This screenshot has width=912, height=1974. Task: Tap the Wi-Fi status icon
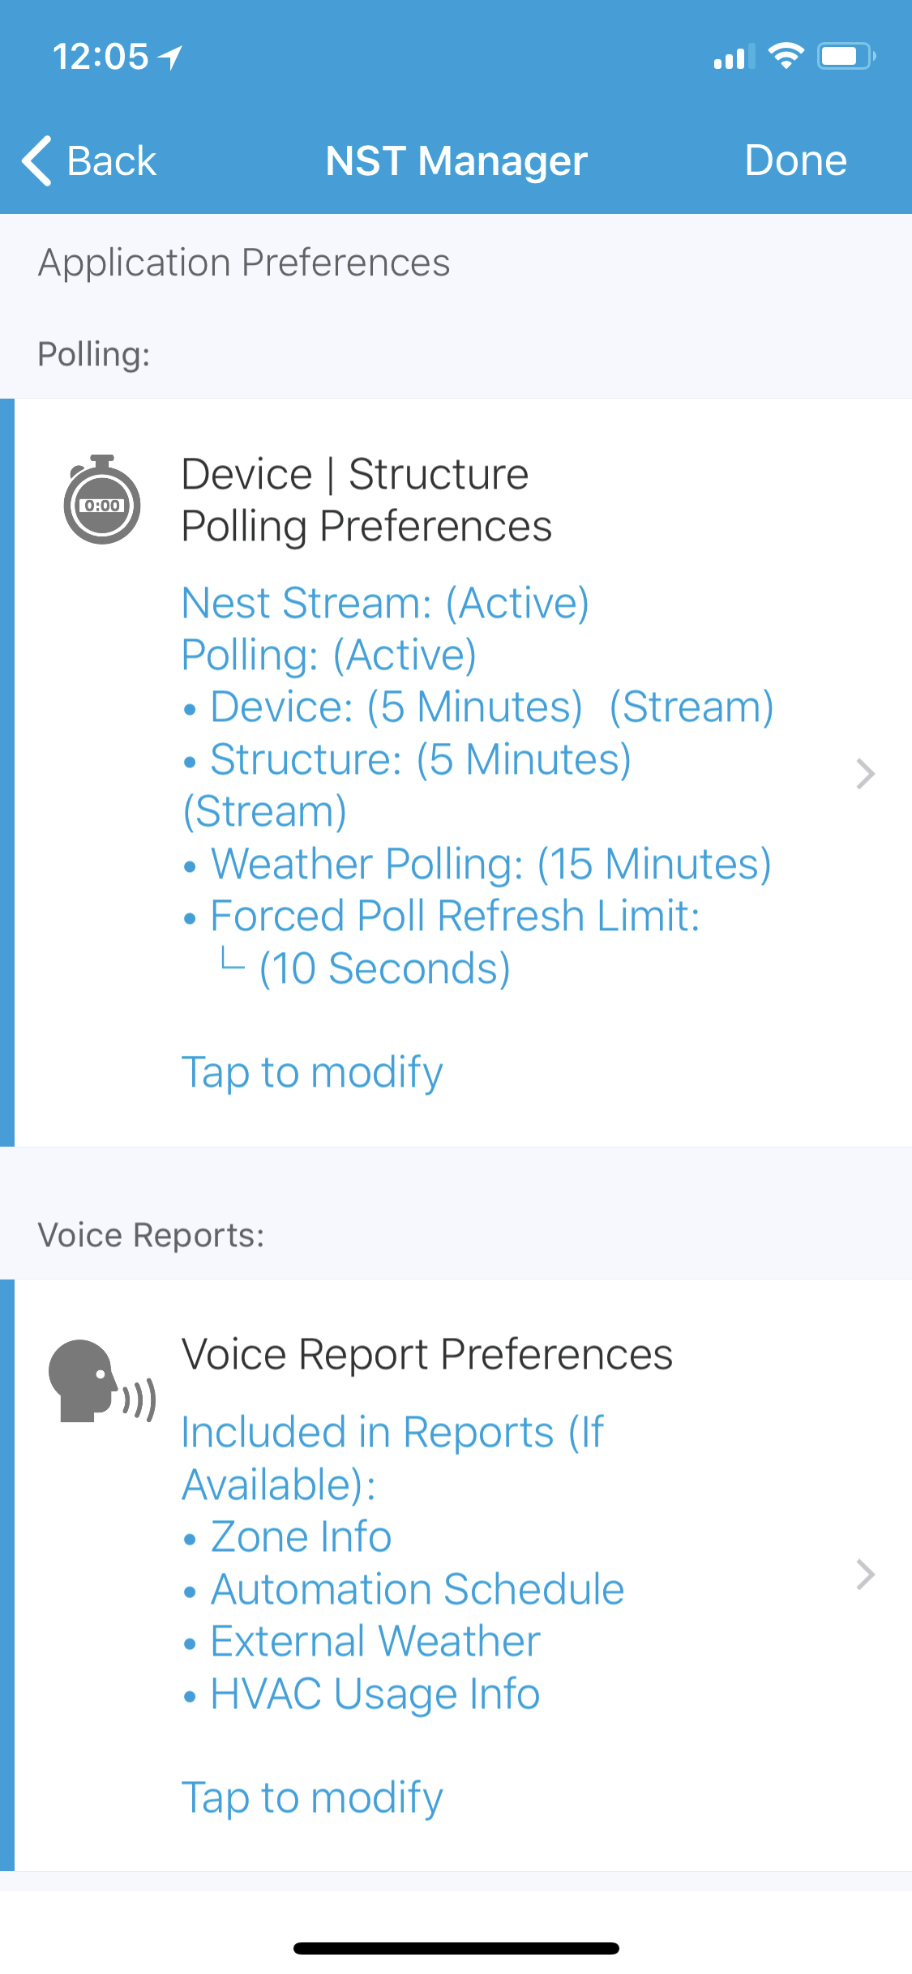tap(786, 56)
